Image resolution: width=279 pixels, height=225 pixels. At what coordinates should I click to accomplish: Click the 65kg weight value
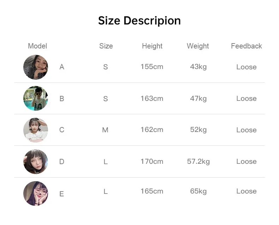point(198,191)
